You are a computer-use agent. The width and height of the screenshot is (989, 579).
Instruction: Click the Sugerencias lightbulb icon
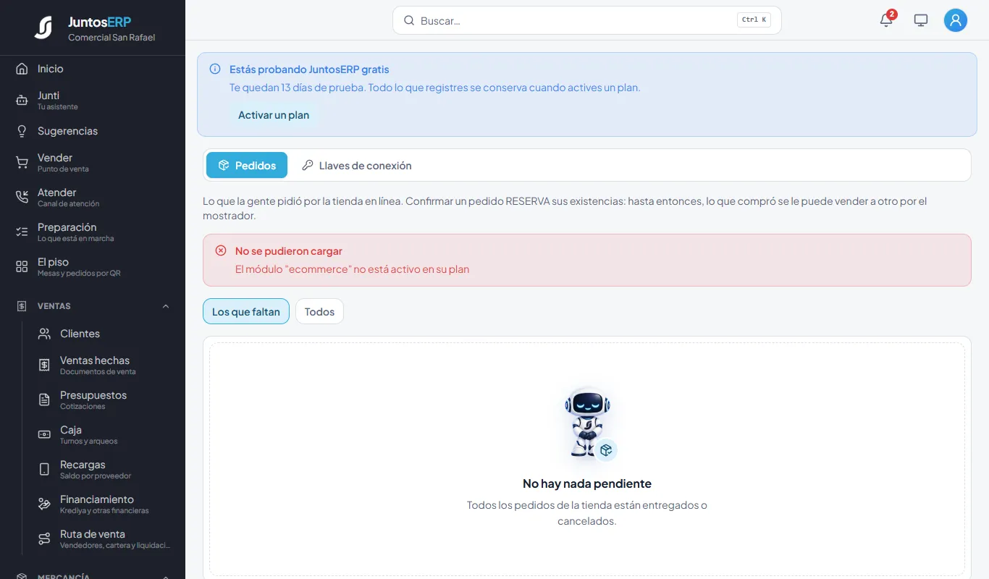click(22, 131)
